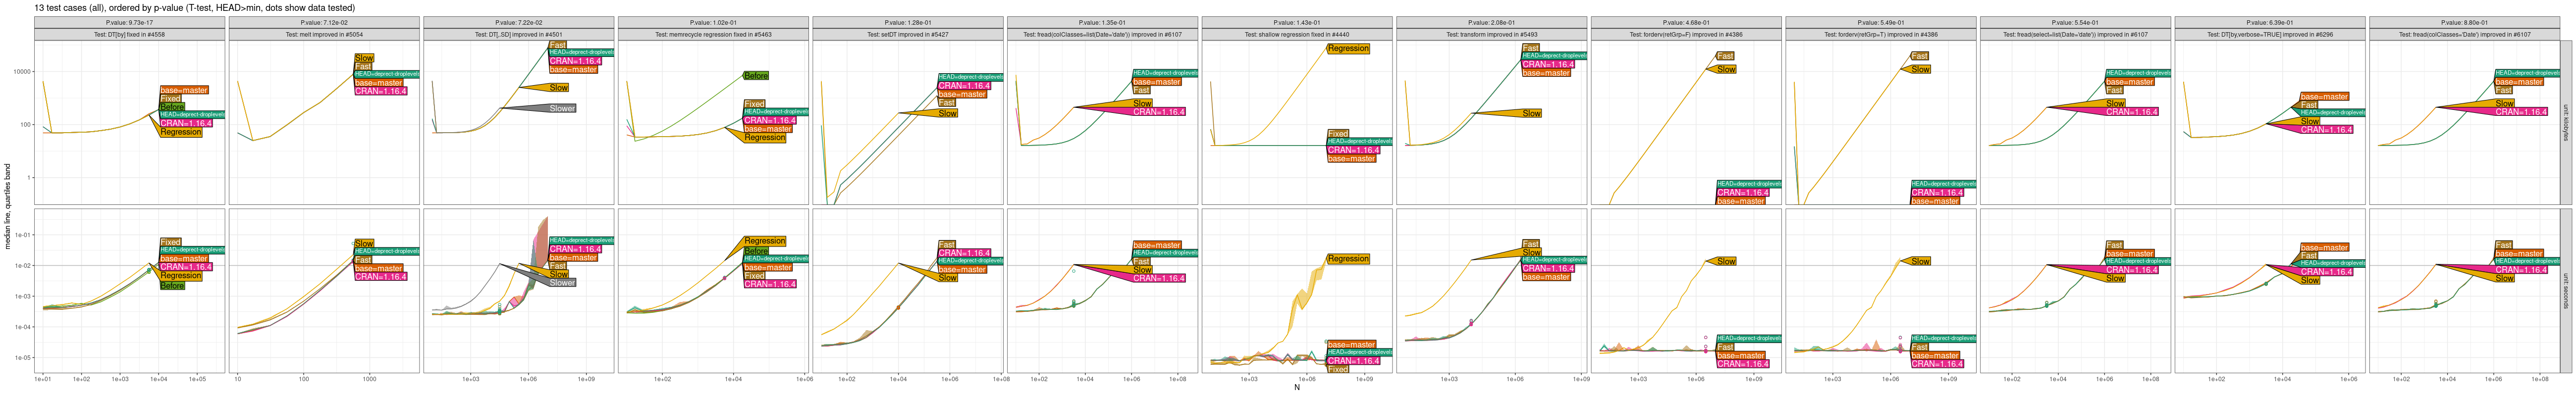2576x396 pixels.
Task: Click the 'Regression' label in shallow kilobytes panel
Action: point(1347,48)
